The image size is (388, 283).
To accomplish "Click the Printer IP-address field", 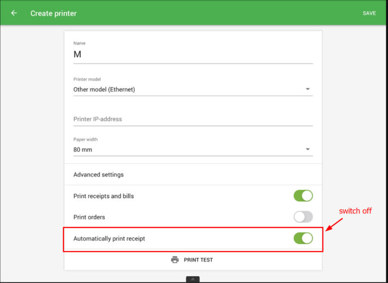I will point(193,119).
